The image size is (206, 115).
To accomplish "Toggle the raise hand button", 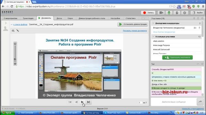I will click(x=177, y=13).
